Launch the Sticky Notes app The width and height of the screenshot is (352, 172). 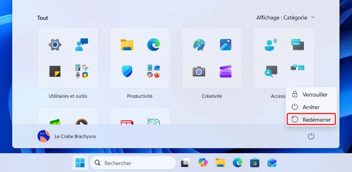[55, 72]
